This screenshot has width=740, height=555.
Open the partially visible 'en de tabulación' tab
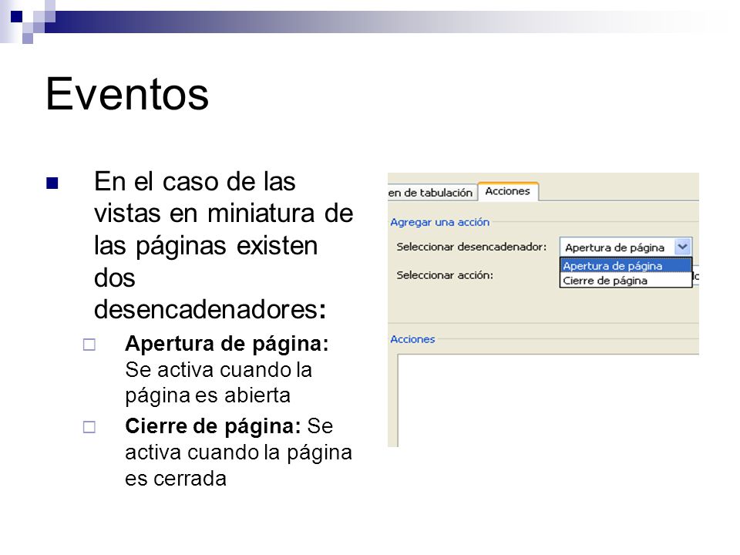[x=430, y=193]
